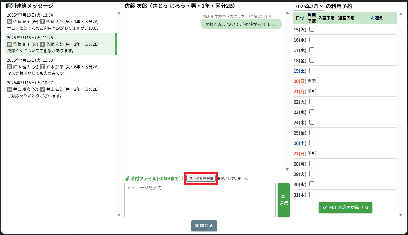This screenshot has height=235, width=408.
Task: Open the 2025年7月 month dropdown
Action: 308,6
